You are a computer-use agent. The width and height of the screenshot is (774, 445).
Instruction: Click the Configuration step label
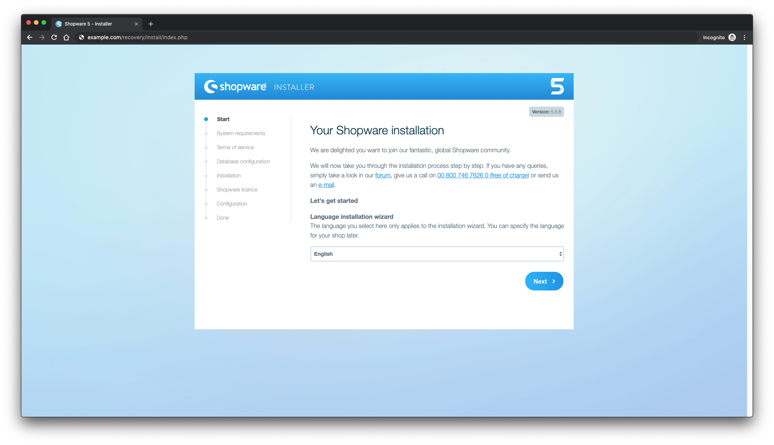click(232, 203)
